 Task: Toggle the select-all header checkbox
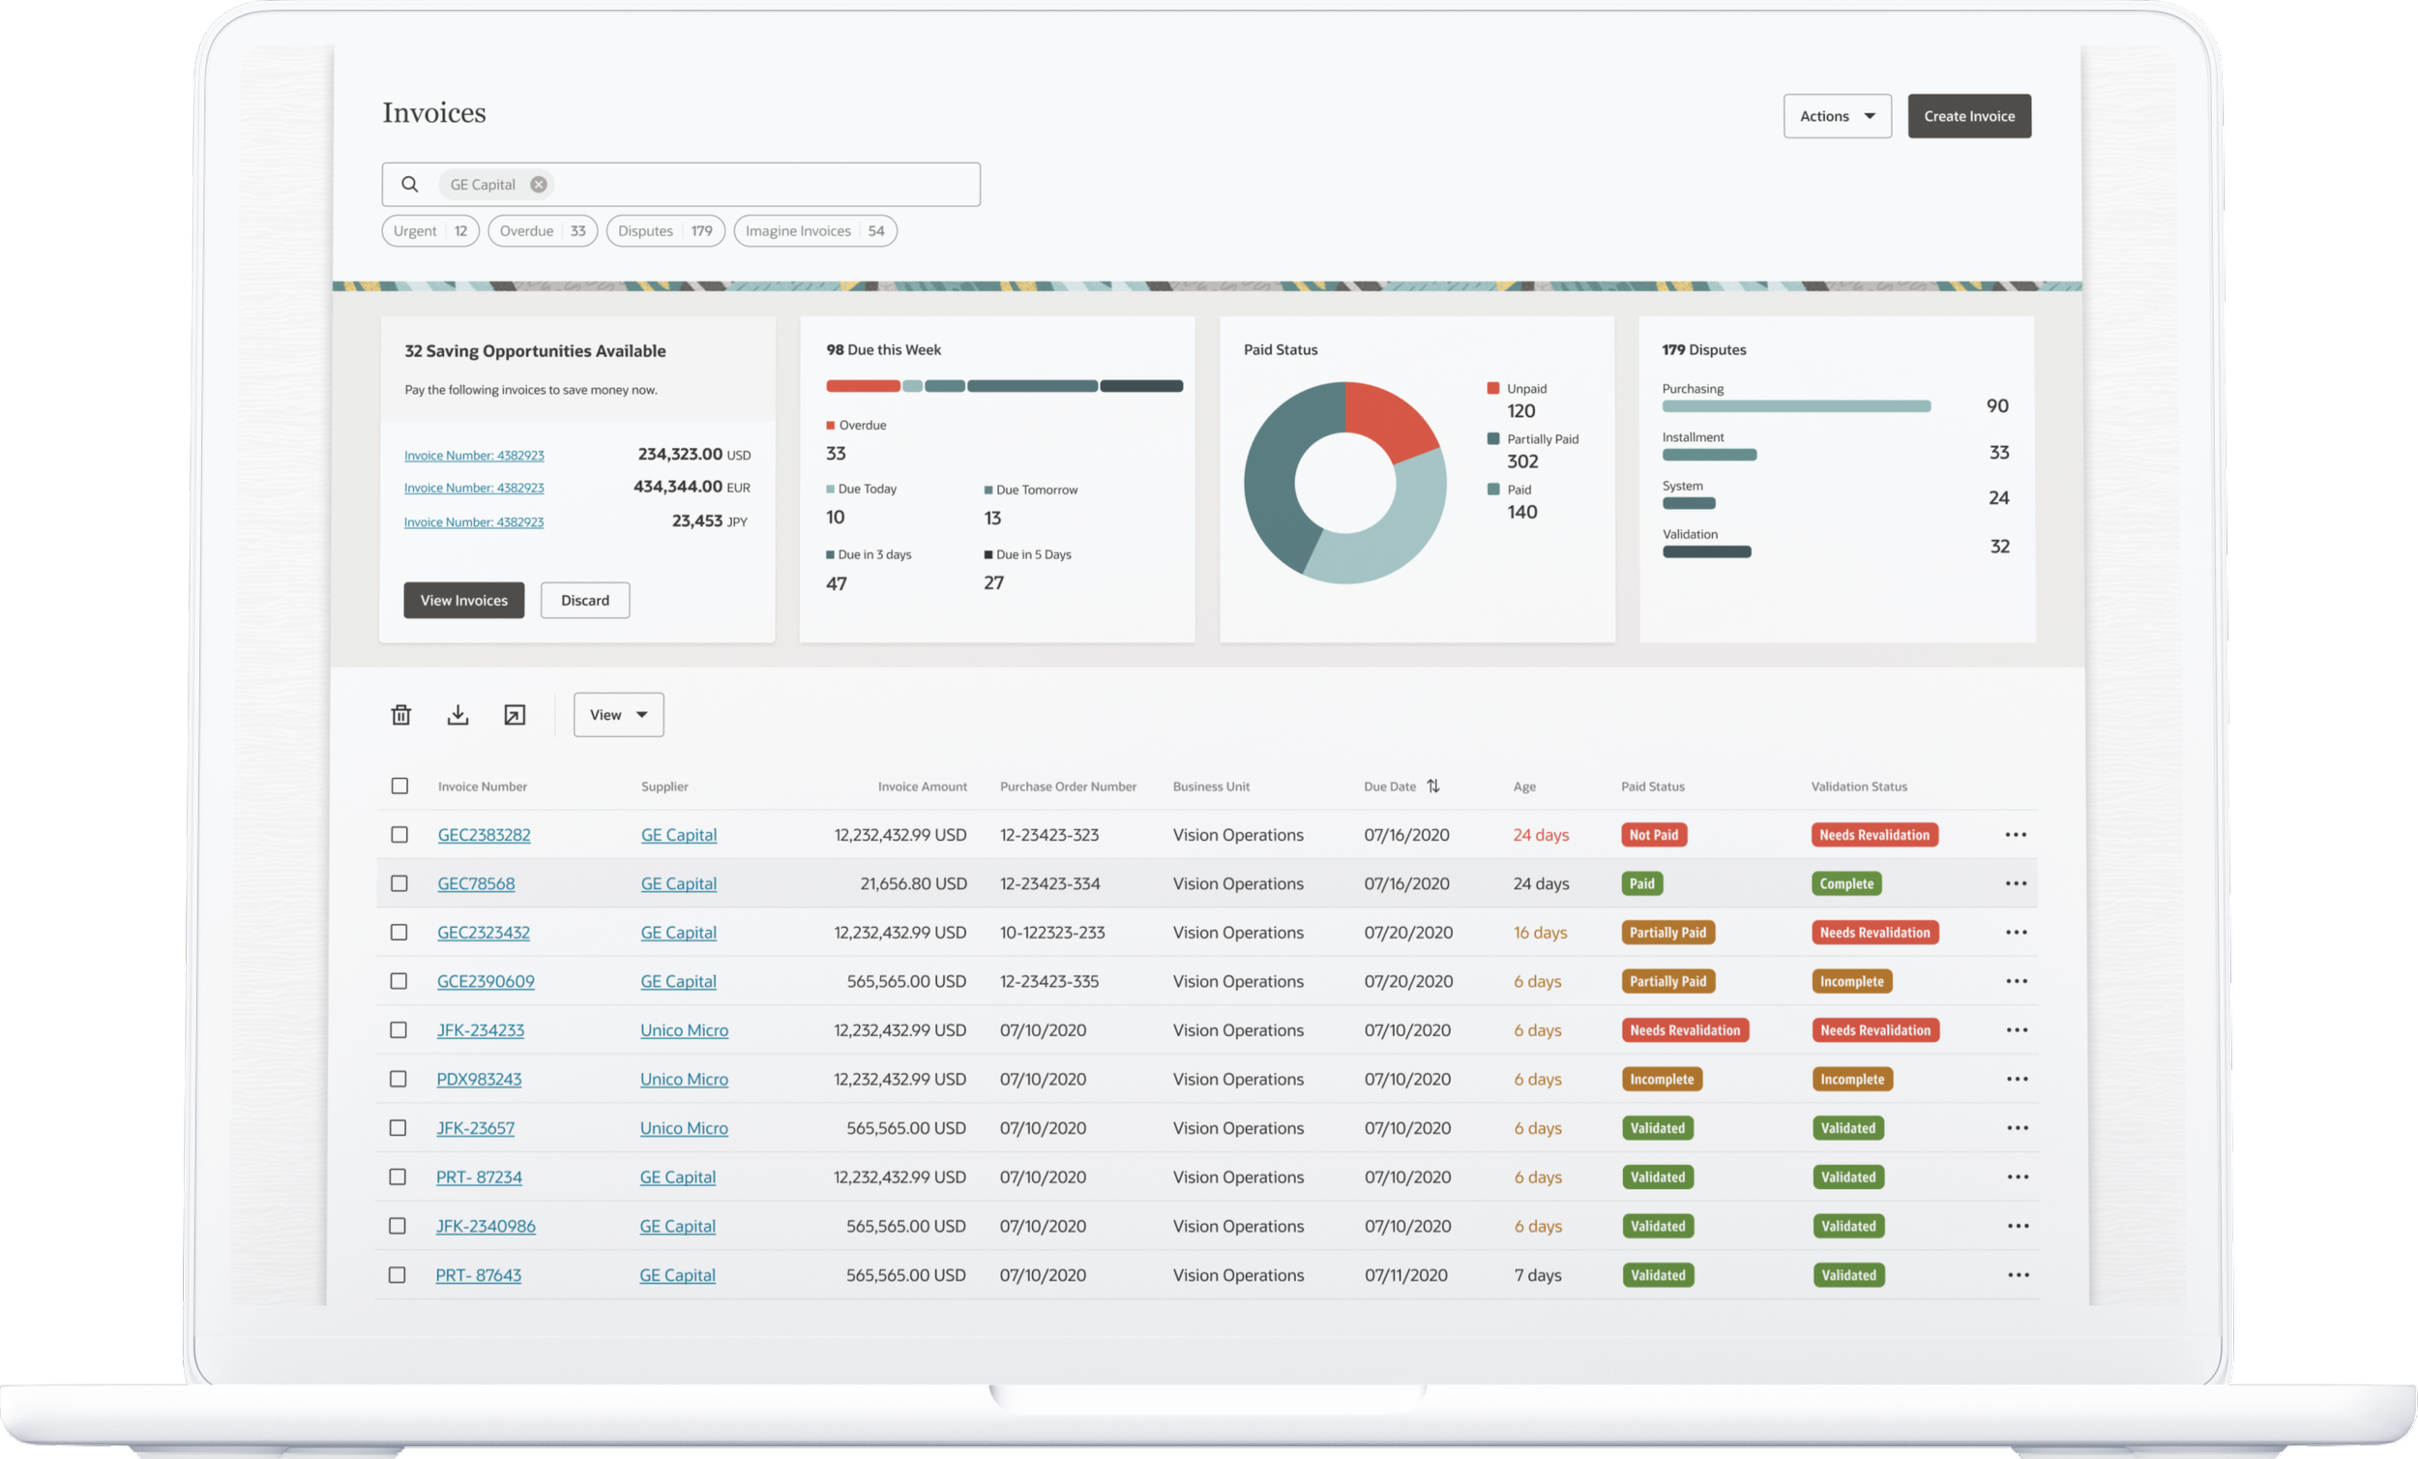pos(399,786)
